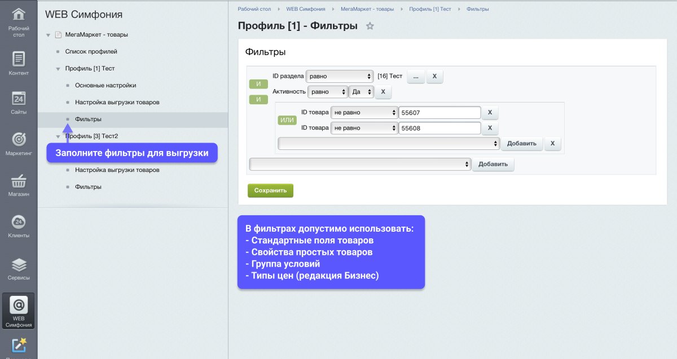
Task: Collapse the Профиль [3] Тест2 branch
Action: point(58,136)
